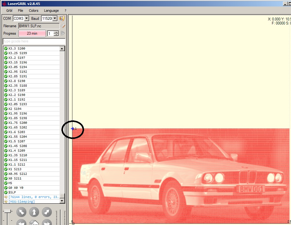
Task: Click the 'type gcode here' input field
Action: pos(34,41)
